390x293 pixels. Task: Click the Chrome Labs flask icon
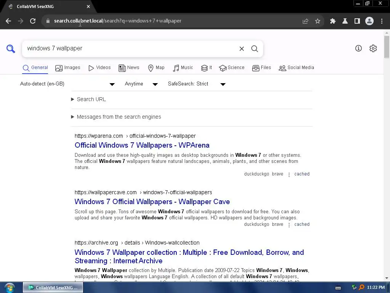coord(345,21)
